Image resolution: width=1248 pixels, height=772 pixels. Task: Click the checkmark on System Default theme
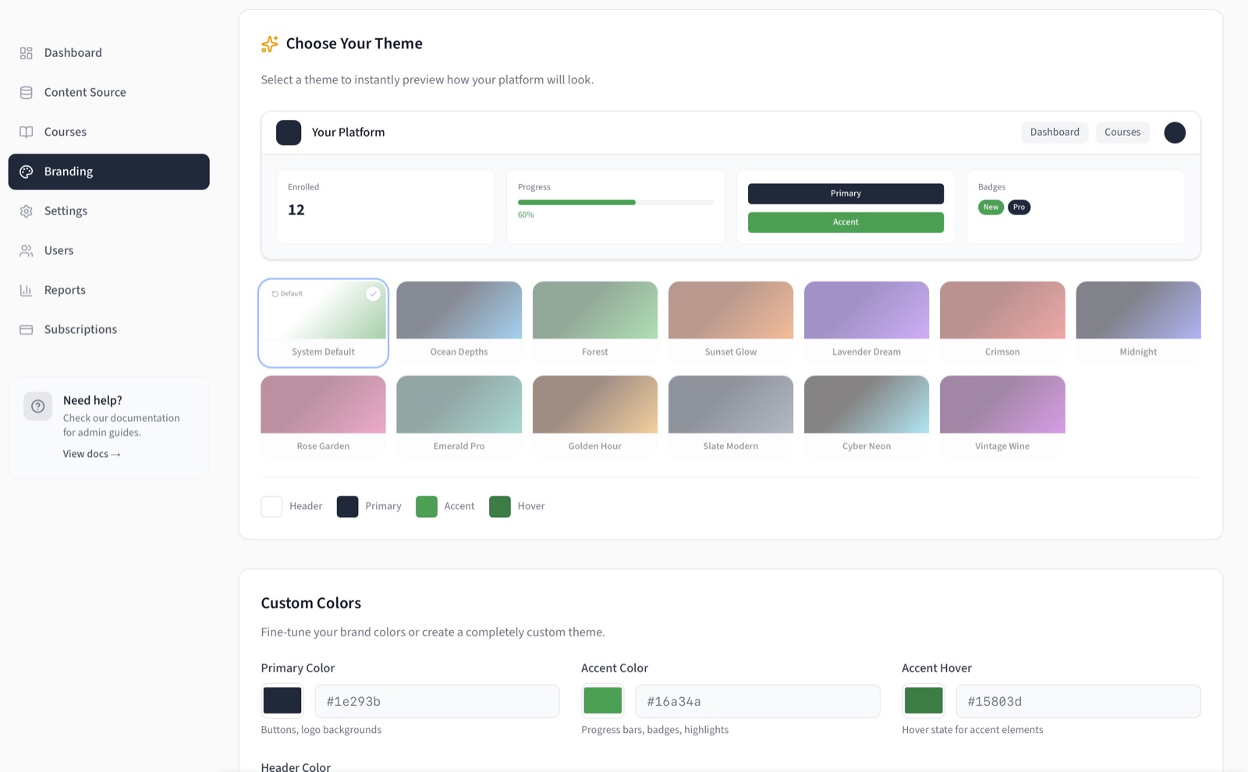373,294
